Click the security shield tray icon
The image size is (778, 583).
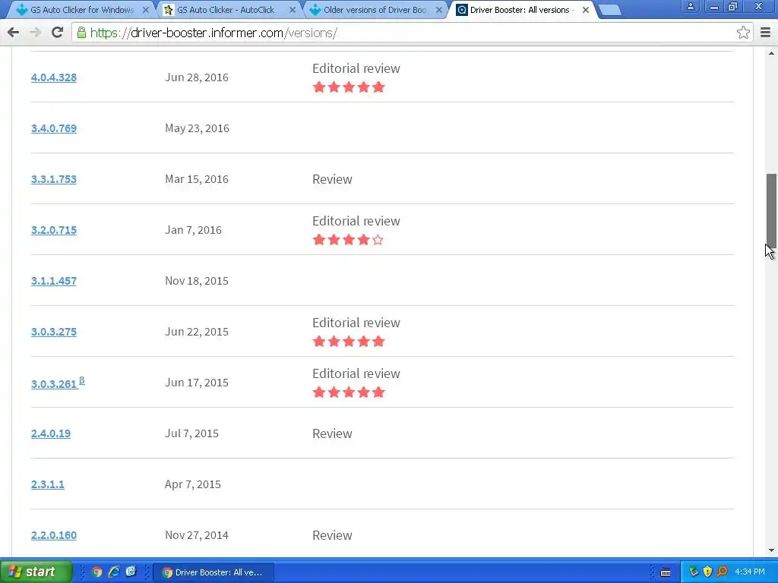pos(707,572)
